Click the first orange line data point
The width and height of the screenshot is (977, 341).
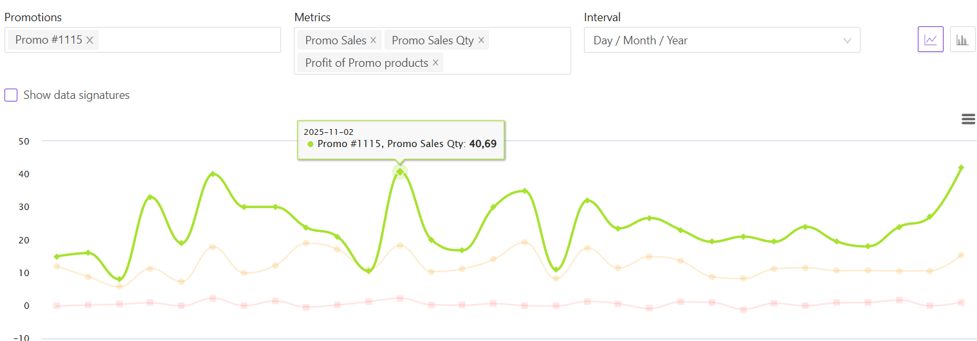(x=57, y=267)
